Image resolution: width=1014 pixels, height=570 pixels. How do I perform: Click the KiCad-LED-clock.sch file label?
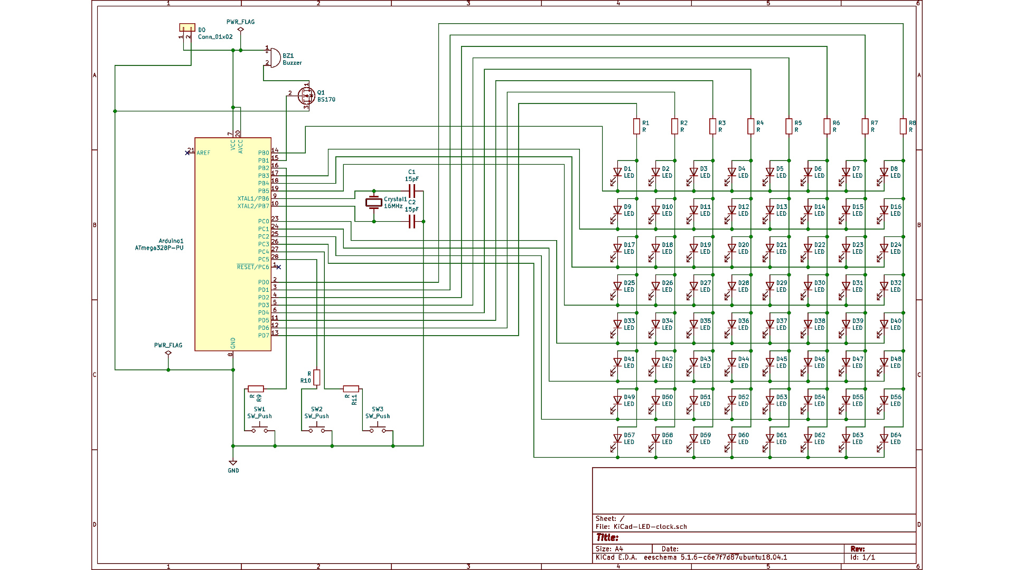650,527
